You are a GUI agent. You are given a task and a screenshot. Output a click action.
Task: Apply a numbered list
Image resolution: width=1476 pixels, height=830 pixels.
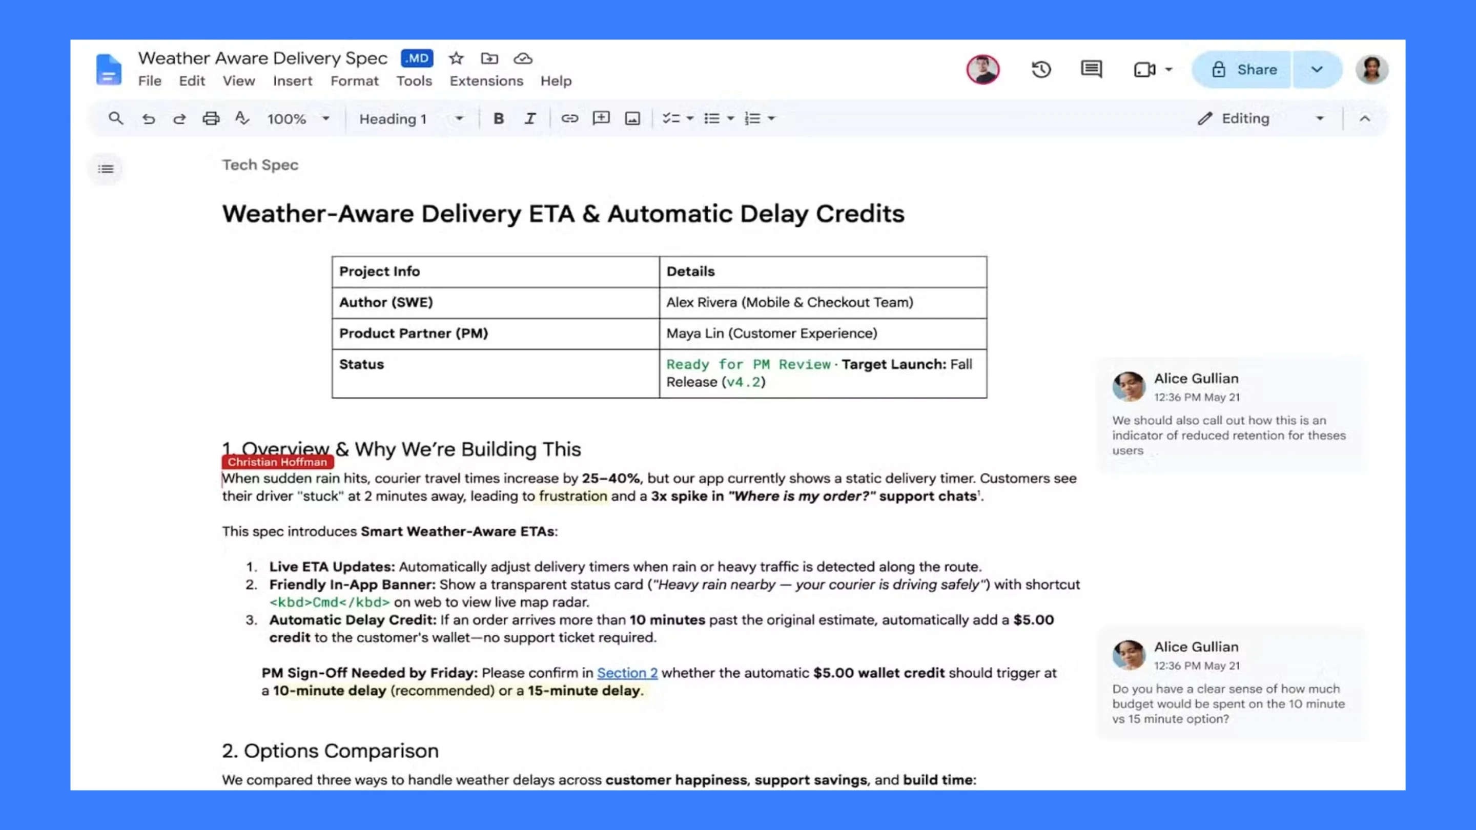pos(752,118)
